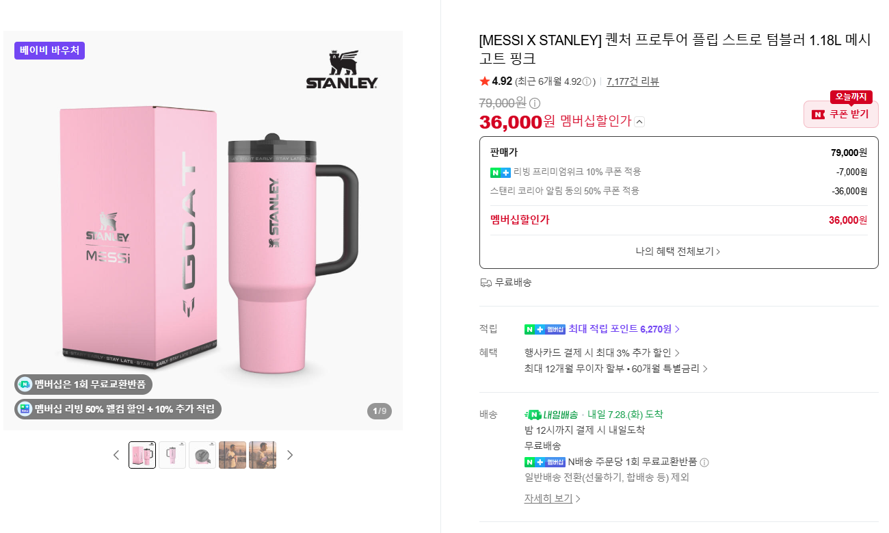This screenshot has height=533, width=889.
Task: Click the N+ 멤버십 badge beside 적립 포인트
Action: pos(545,329)
